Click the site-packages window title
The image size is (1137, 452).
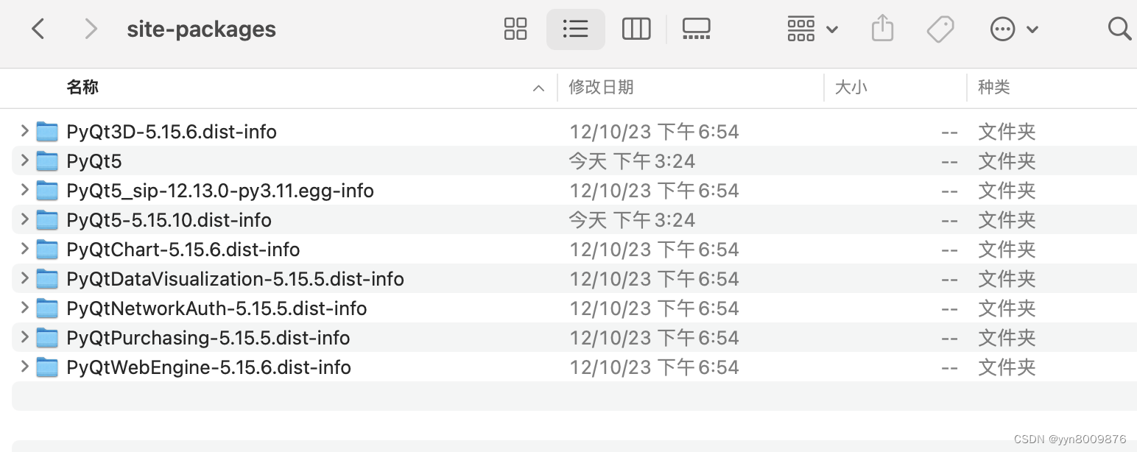(x=202, y=29)
